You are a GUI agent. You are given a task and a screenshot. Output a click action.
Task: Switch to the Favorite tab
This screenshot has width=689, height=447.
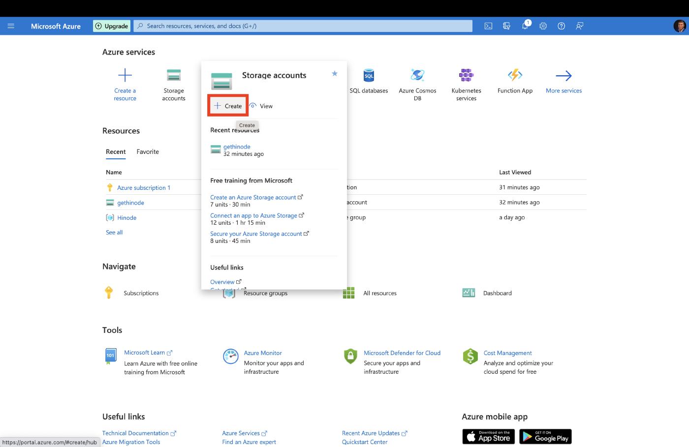(x=148, y=152)
